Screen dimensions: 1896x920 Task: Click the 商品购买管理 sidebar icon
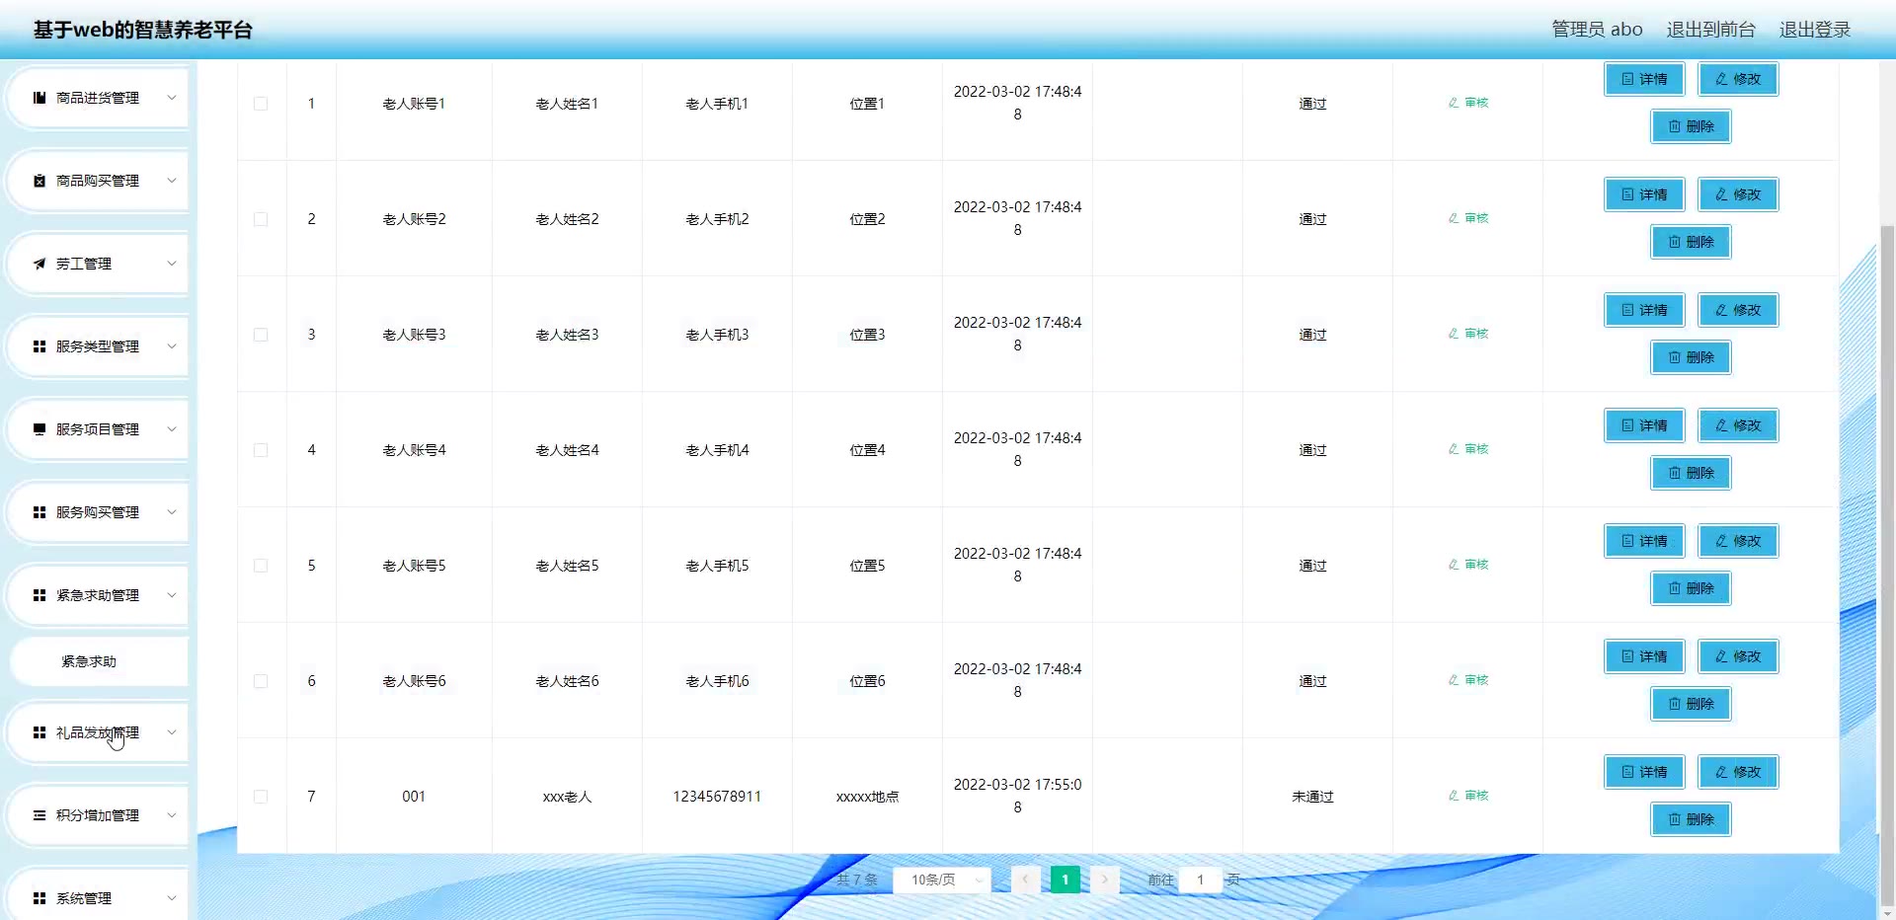coord(39,181)
